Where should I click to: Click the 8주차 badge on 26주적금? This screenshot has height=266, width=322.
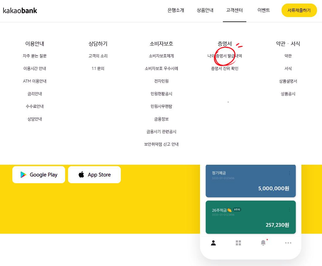(237, 210)
